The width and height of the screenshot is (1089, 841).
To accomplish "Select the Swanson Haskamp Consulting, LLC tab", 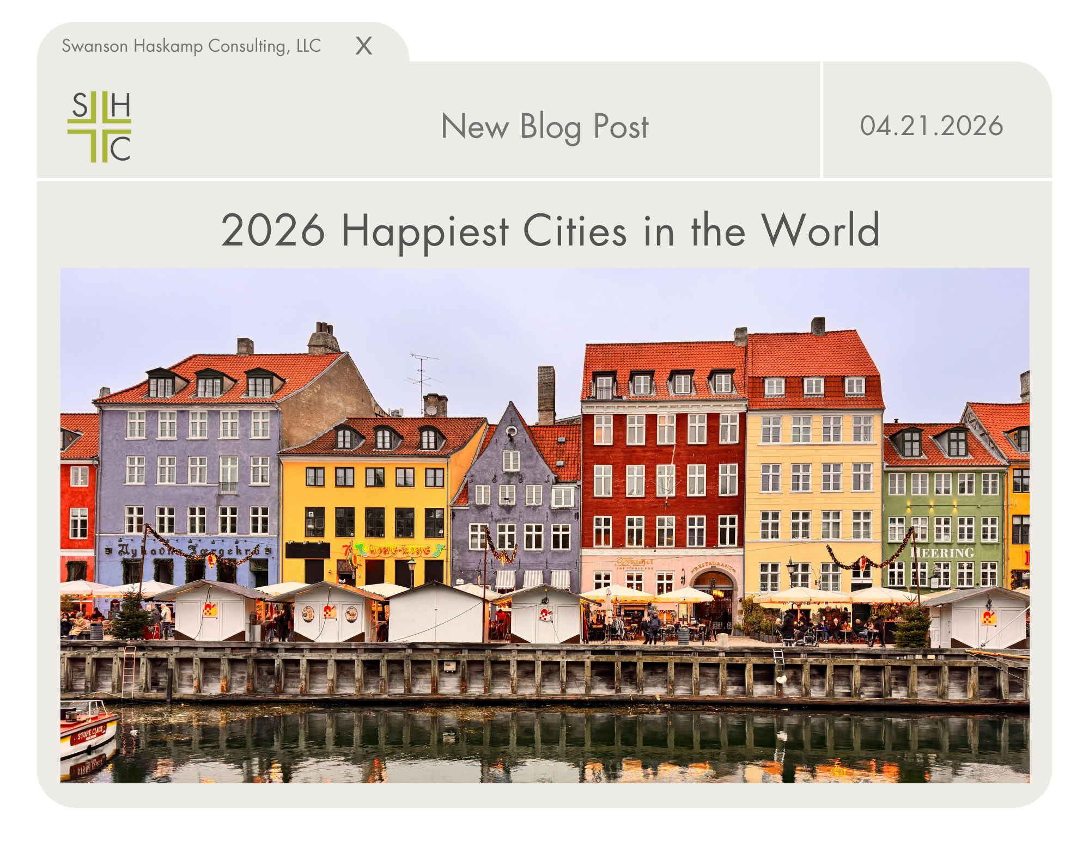I will click(191, 46).
